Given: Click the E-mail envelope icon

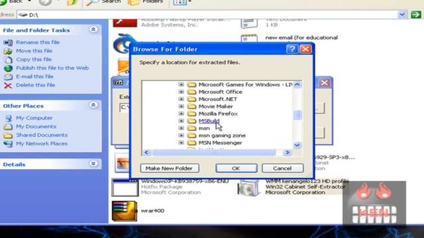Looking at the screenshot, I should [8, 77].
